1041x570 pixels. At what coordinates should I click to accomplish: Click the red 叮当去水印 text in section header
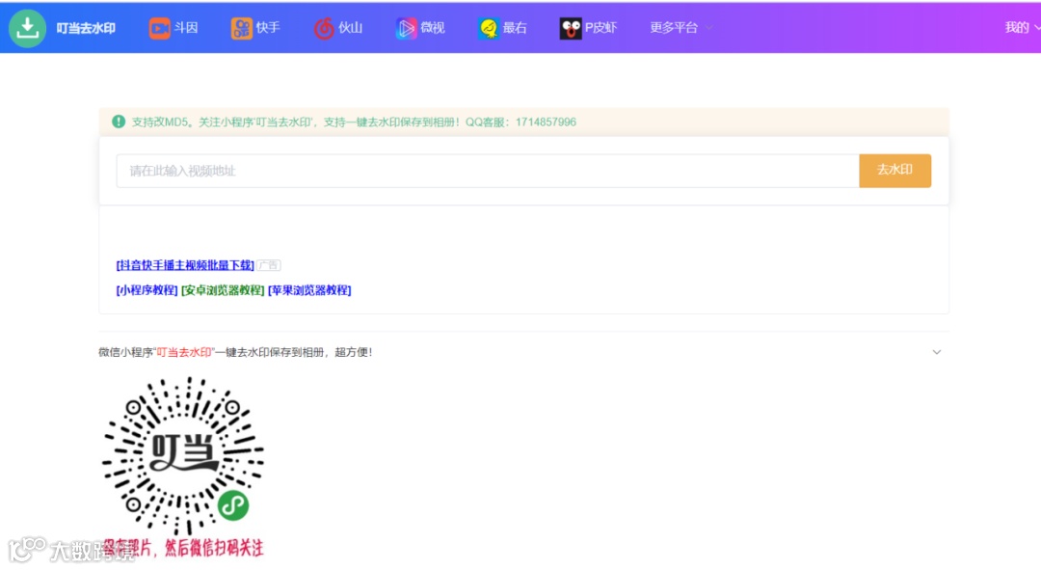(x=184, y=352)
